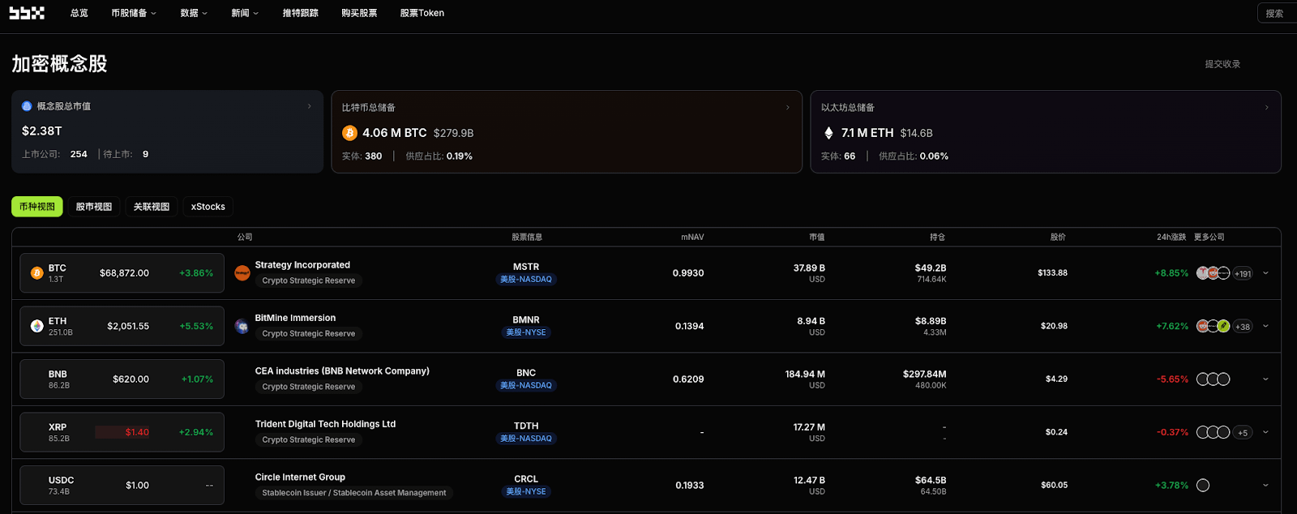1297x514 pixels.
Task: Click the 持仓 column header
Action: (x=938, y=238)
